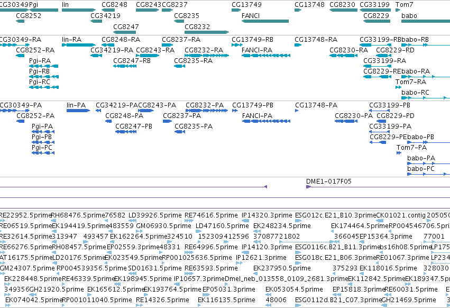Click the lin gene feature bar
The height and width of the screenshot is (308, 450).
pyautogui.click(x=79, y=10)
